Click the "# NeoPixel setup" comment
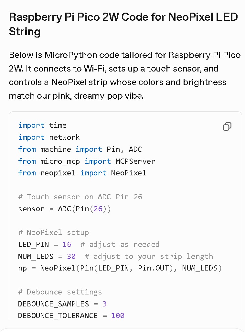The height and width of the screenshot is (332, 245). click(53, 233)
